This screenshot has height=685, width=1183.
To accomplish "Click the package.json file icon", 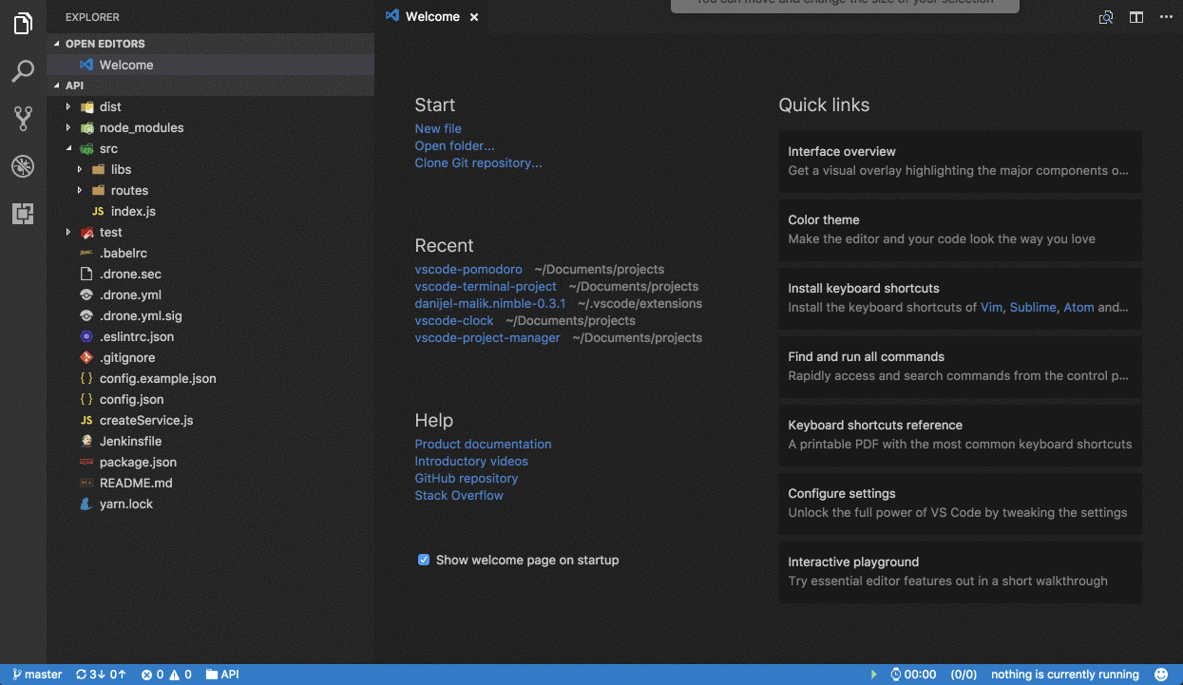I will pos(86,462).
